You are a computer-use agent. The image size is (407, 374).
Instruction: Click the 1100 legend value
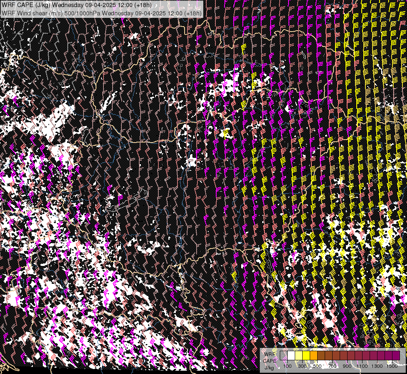(362, 366)
